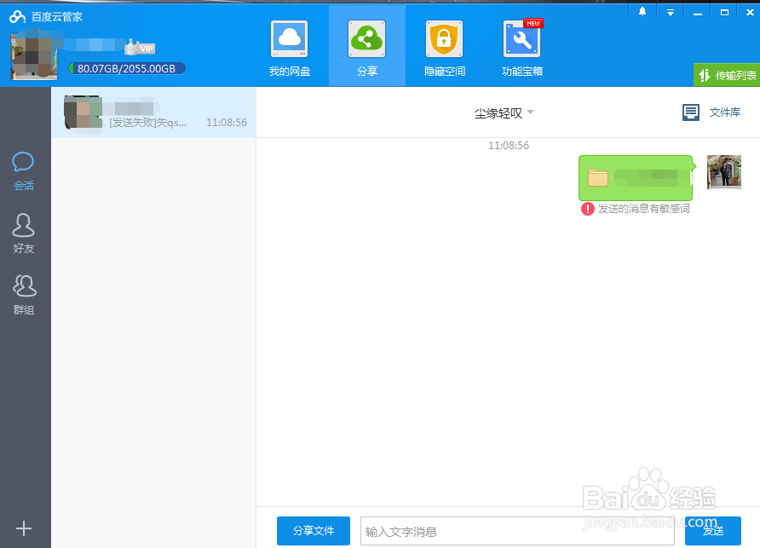Image resolution: width=760 pixels, height=548 pixels.
Task: Send message with the 发送 button
Action: 712,530
